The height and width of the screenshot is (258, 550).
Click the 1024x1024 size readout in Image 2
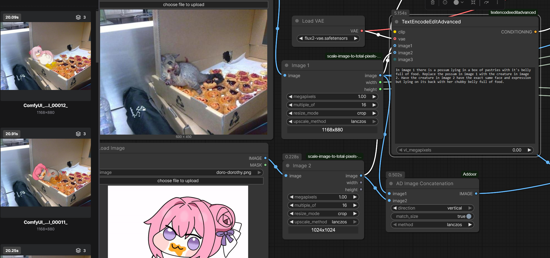click(x=323, y=230)
